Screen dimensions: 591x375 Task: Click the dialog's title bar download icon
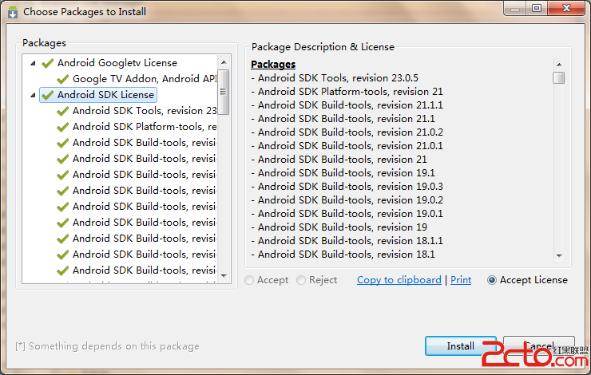tap(12, 12)
